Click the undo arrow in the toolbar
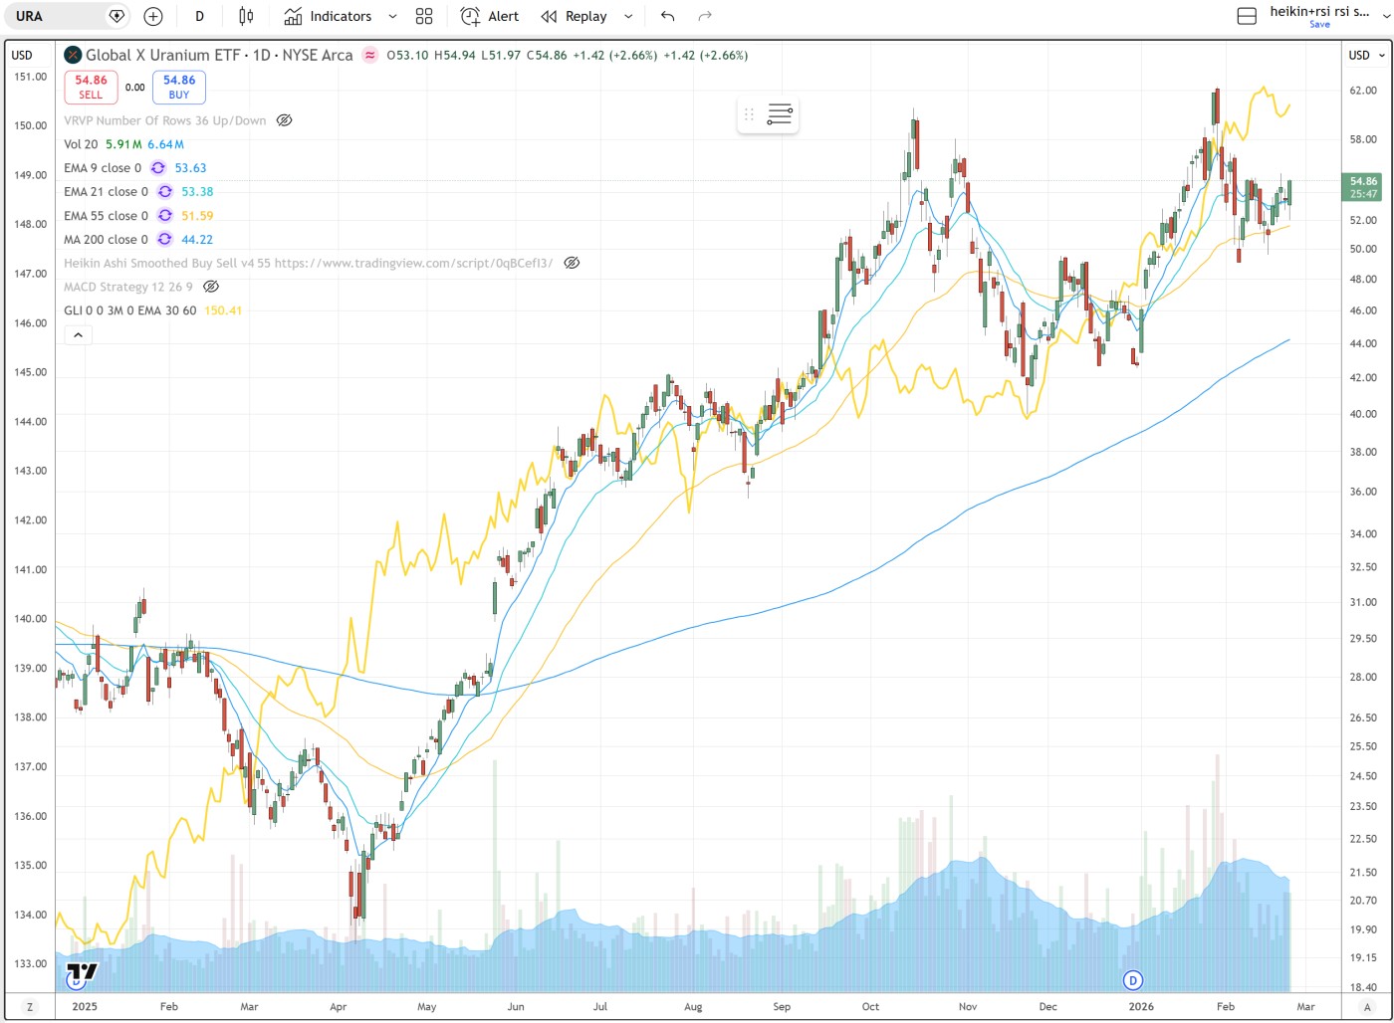The width and height of the screenshot is (1394, 1023). [x=667, y=16]
